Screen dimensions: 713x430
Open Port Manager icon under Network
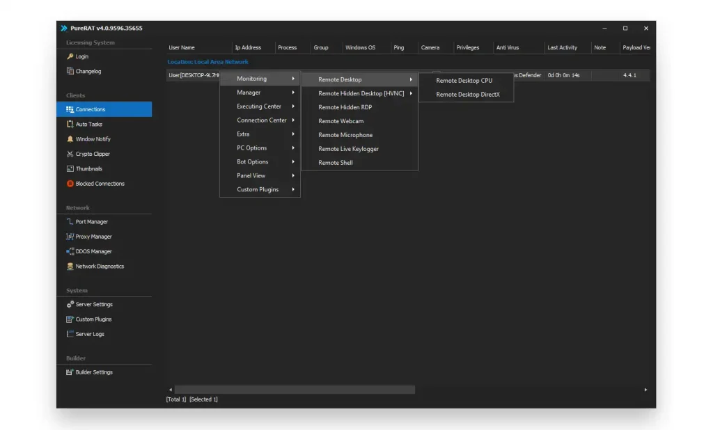pos(70,221)
